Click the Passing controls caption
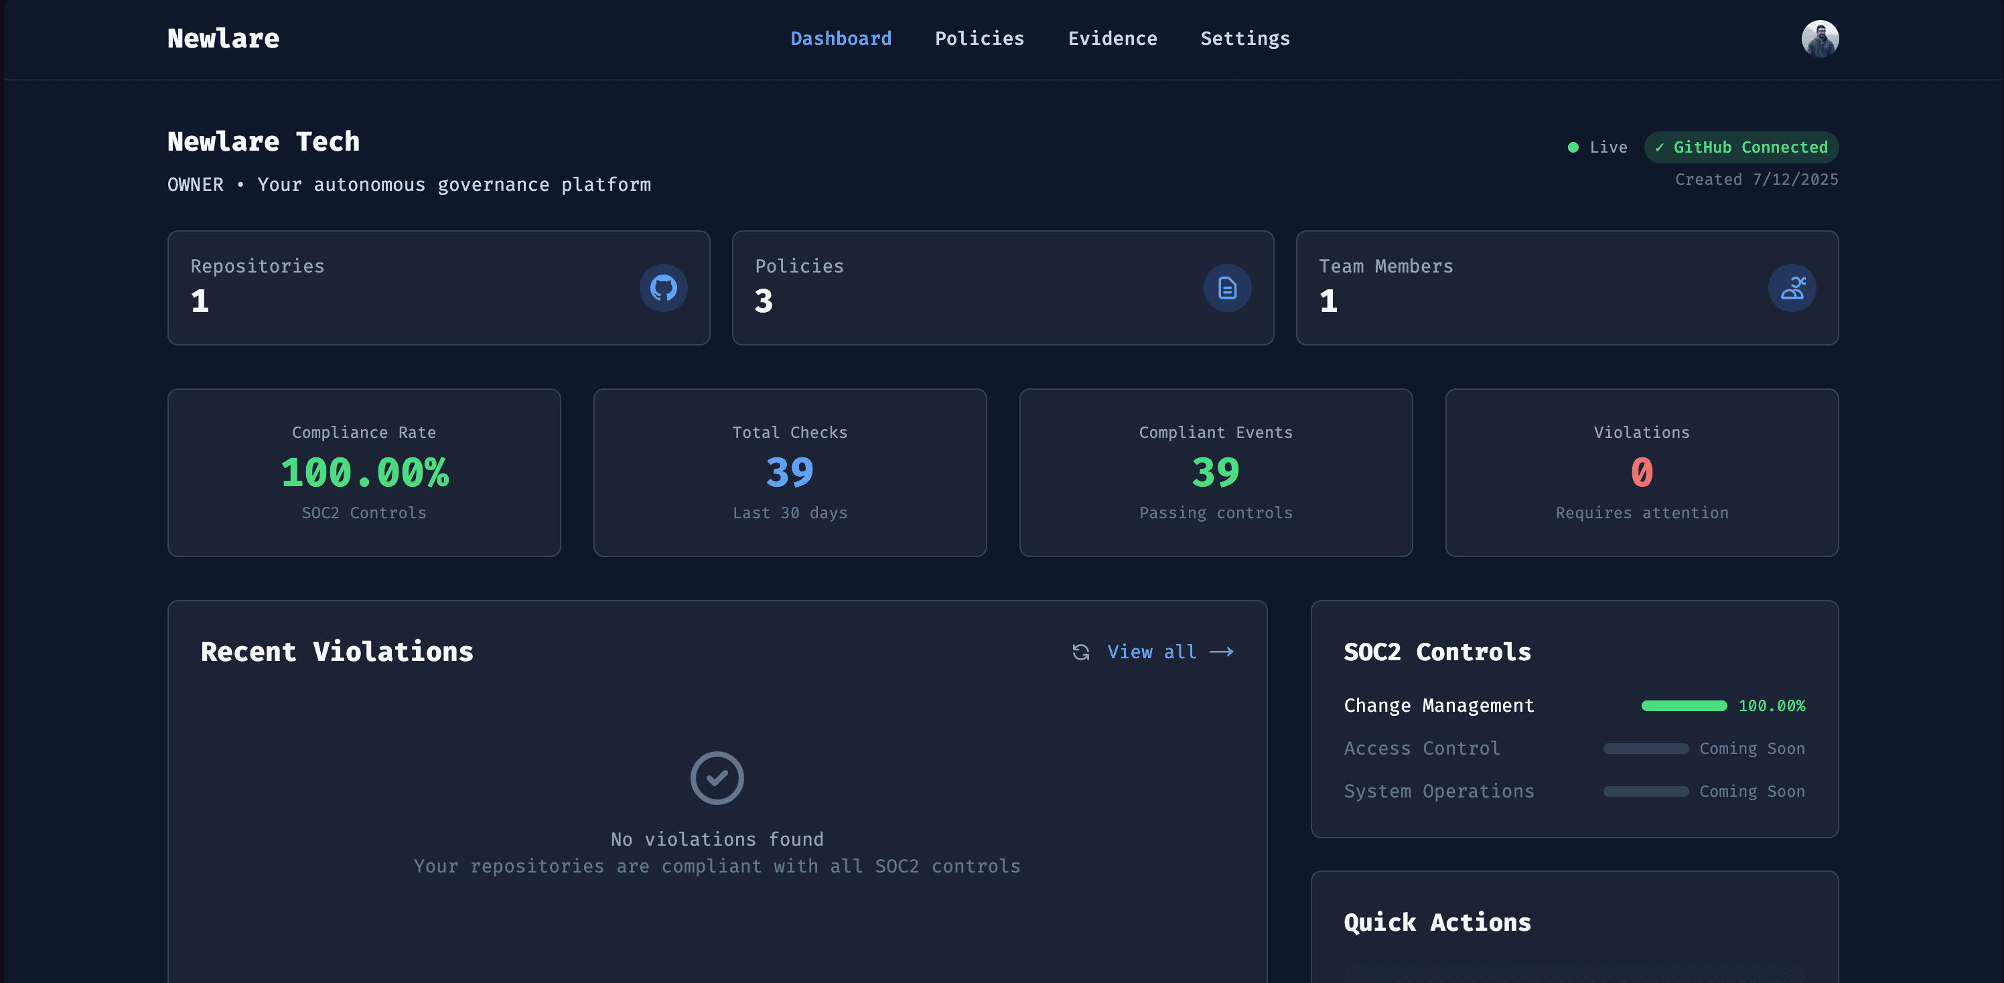The image size is (2004, 983). pos(1215,514)
